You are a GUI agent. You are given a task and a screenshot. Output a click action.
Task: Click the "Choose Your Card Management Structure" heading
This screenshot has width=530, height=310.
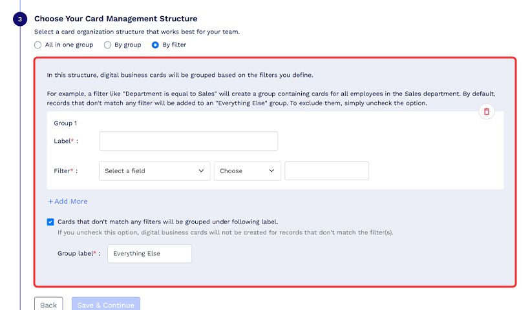(x=116, y=19)
